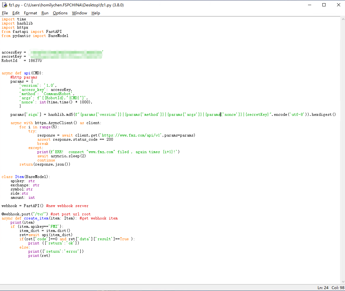Click the 'async def api(CMD):' line
345x291 pixels.
pos(22,73)
